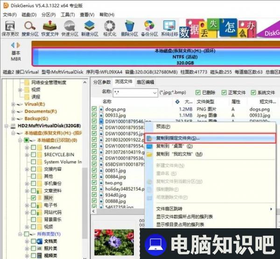Check the $Extend folder checkbox
Viewport: 280px width, 259px height.
(34, 147)
